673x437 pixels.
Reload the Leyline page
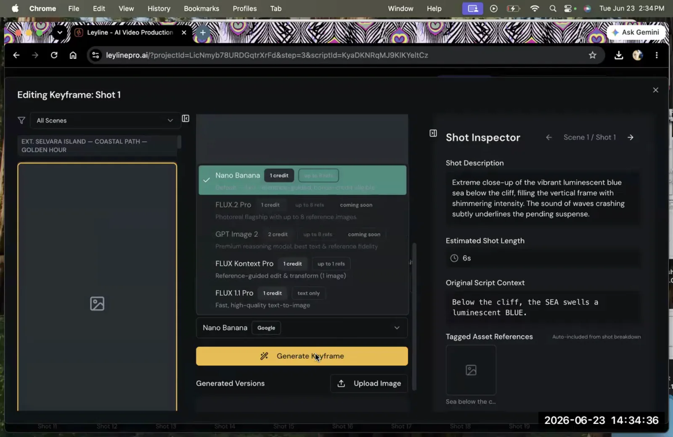54,55
